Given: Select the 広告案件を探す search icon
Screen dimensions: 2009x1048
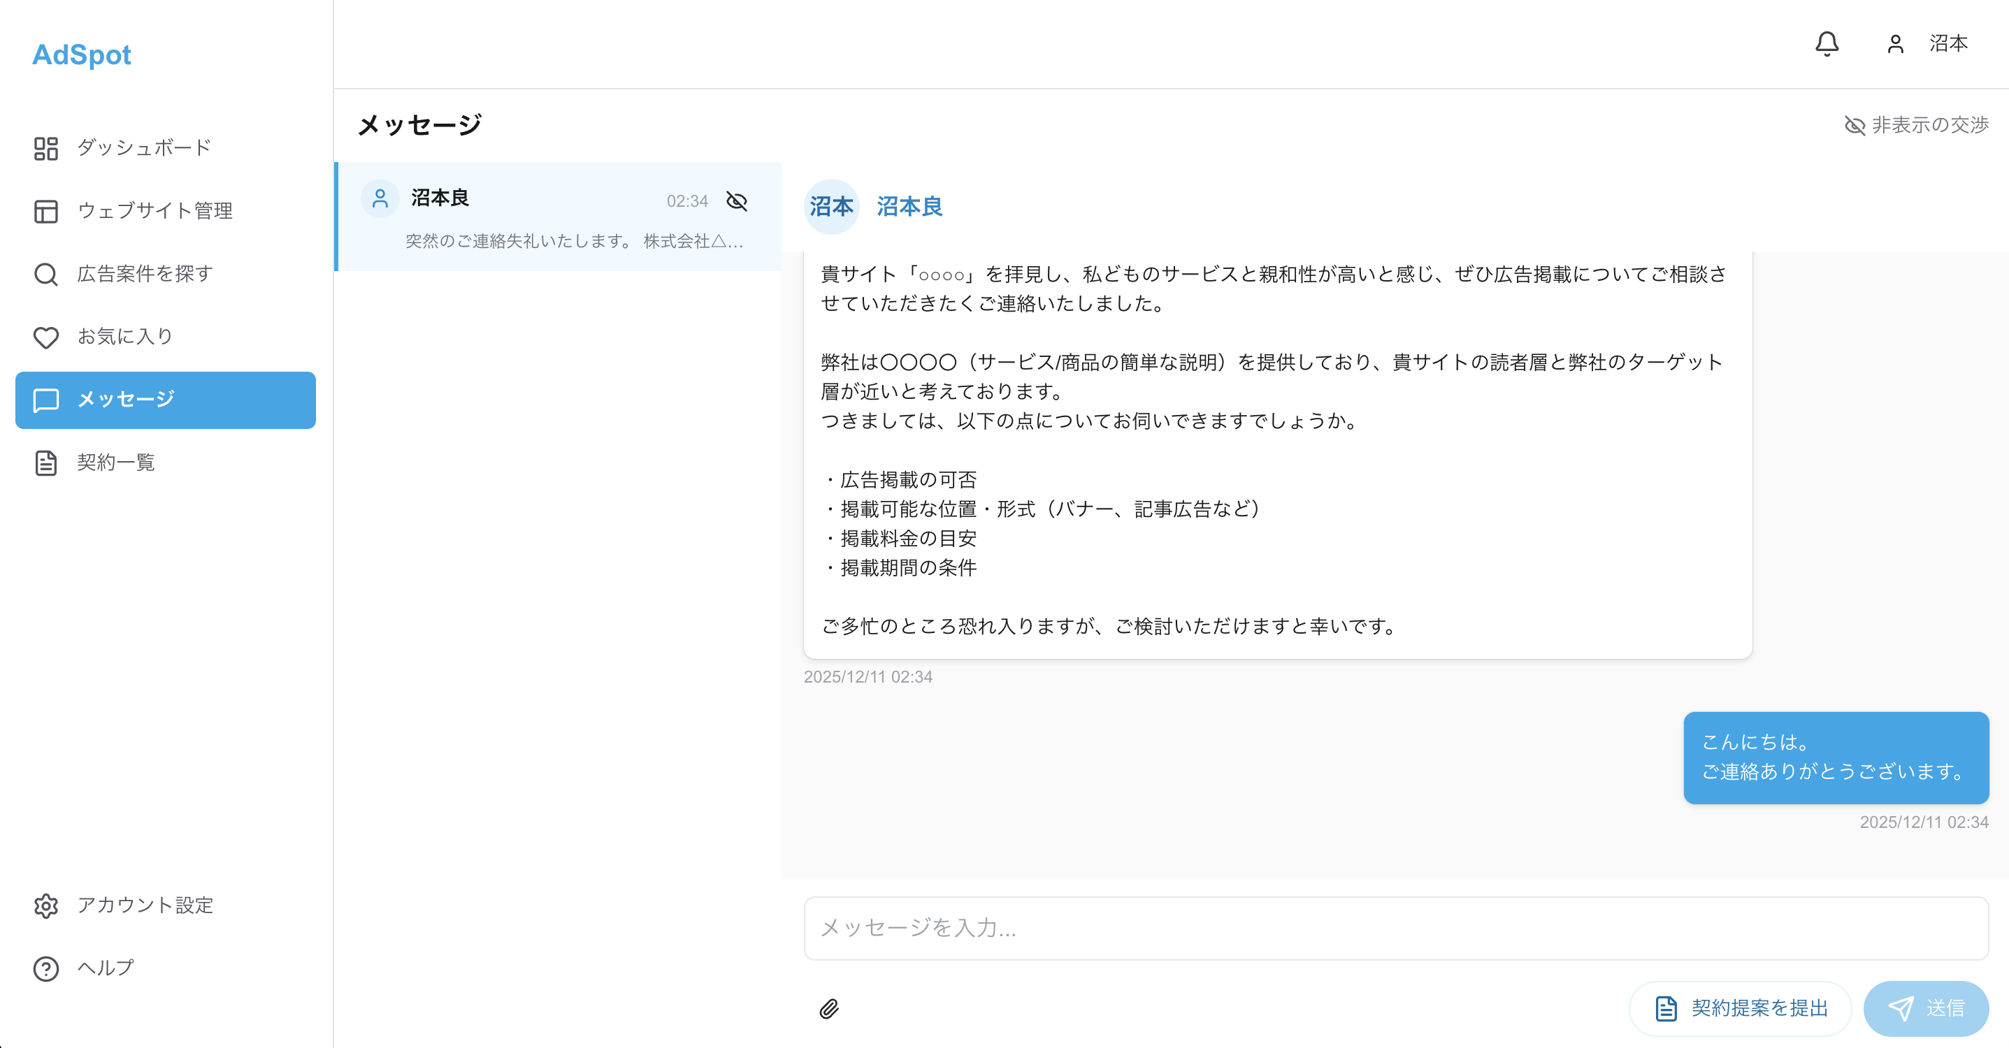Looking at the screenshot, I should (46, 275).
